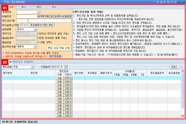Switch to the 매수 tab

tap(24, 6)
